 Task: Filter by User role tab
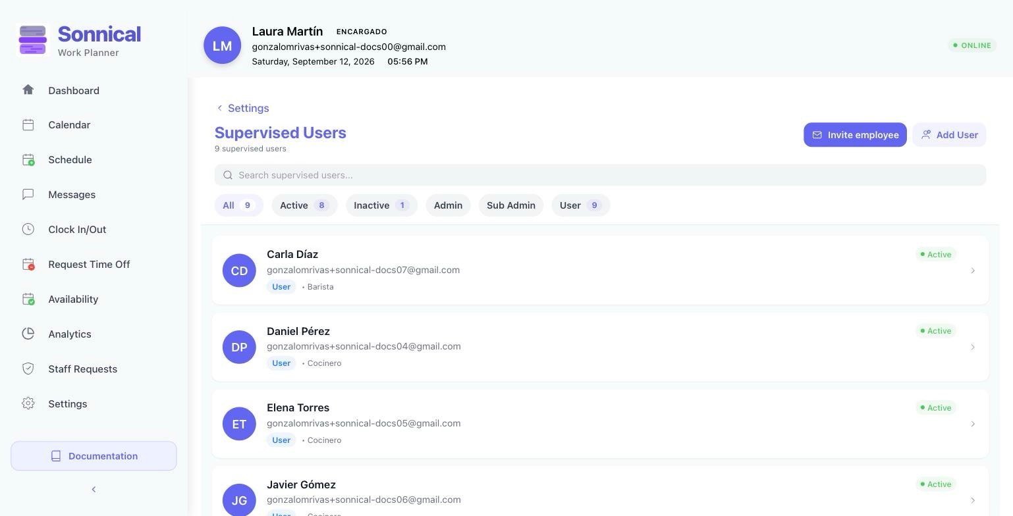point(580,205)
